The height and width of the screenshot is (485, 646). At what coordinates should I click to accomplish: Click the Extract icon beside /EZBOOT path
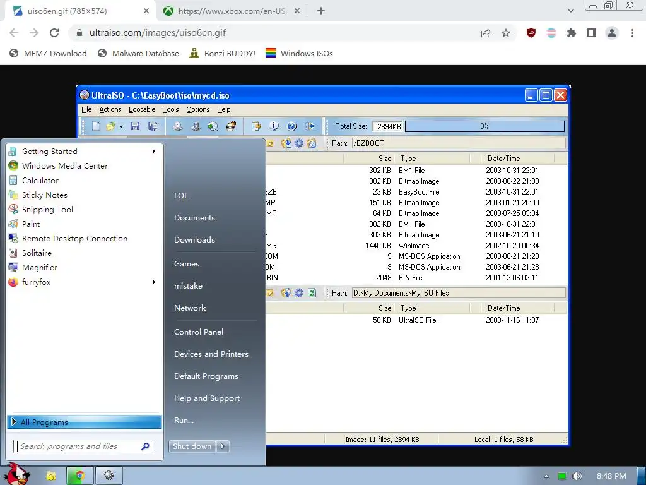point(286,143)
